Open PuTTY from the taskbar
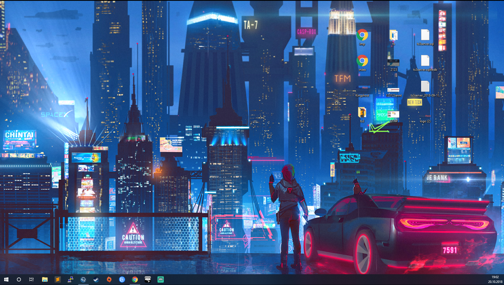This screenshot has height=285, width=504. (x=70, y=279)
